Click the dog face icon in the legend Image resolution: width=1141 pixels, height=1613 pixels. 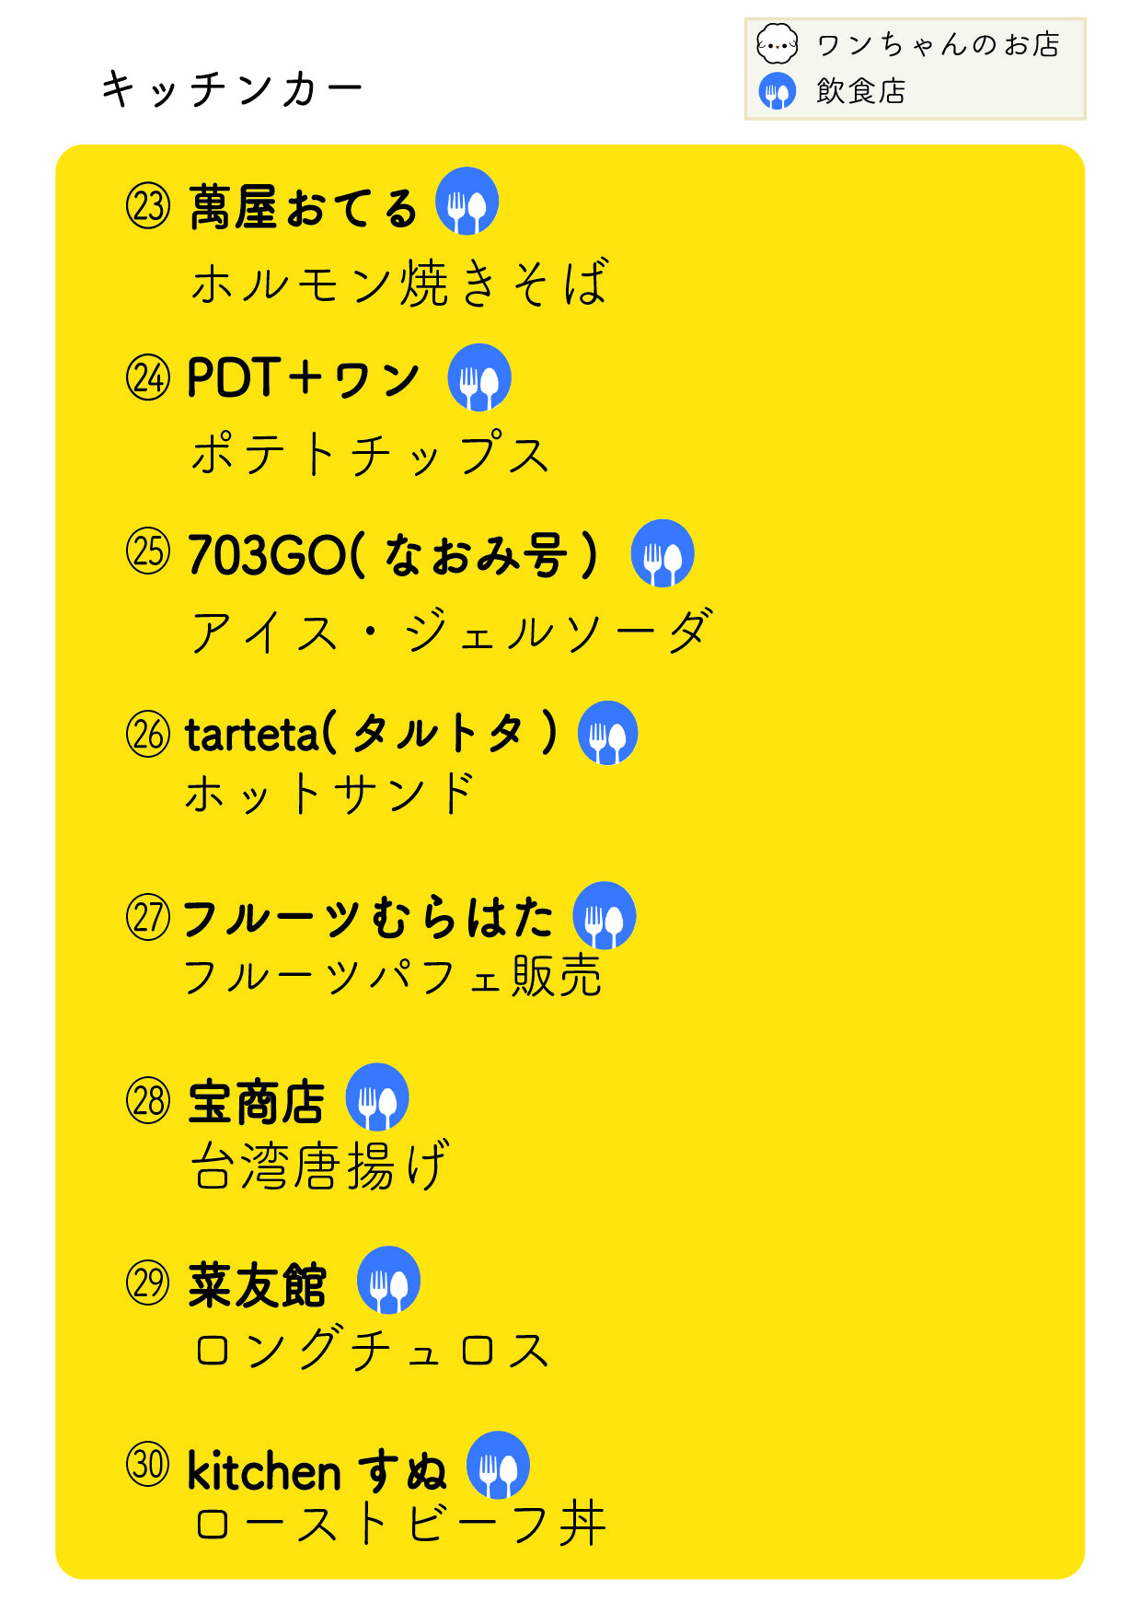pos(778,43)
